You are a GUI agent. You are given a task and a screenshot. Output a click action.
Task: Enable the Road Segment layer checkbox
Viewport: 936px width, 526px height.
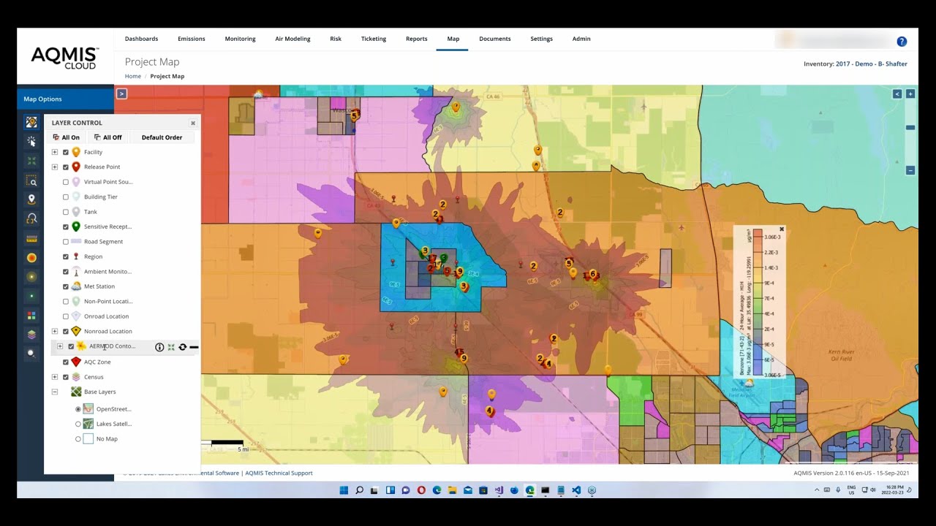[66, 242]
